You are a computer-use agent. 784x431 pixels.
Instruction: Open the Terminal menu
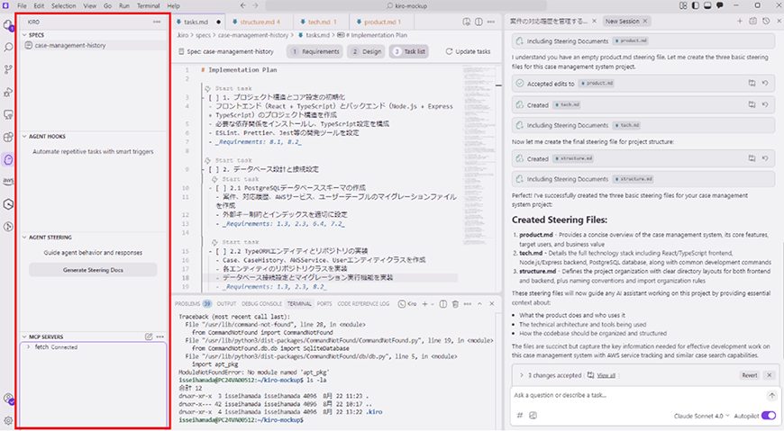tap(148, 6)
